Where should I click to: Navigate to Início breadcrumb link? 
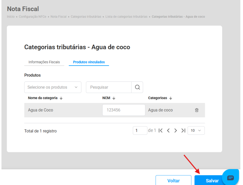[11, 16]
